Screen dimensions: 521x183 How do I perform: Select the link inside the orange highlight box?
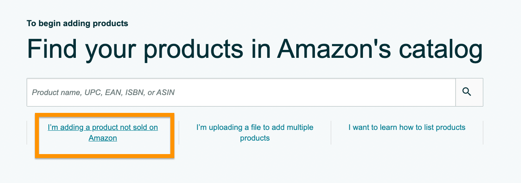[x=103, y=133]
